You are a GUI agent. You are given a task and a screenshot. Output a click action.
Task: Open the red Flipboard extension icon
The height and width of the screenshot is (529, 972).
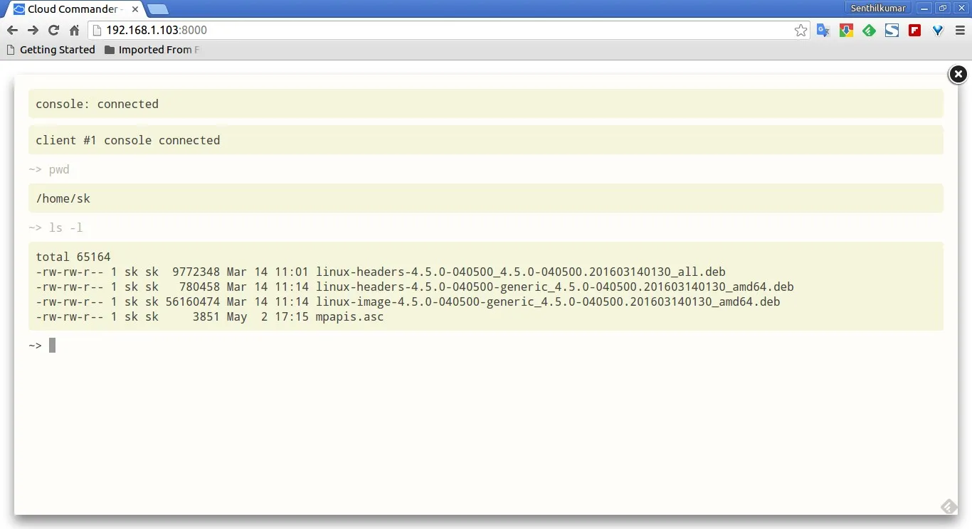click(914, 31)
